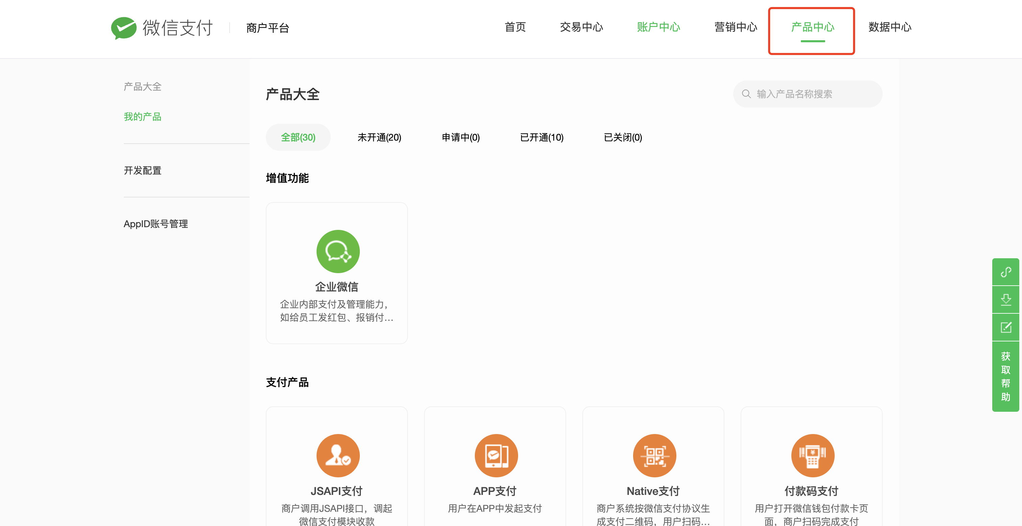Select the APP支付 tablet icon
1022x526 pixels.
[496, 455]
